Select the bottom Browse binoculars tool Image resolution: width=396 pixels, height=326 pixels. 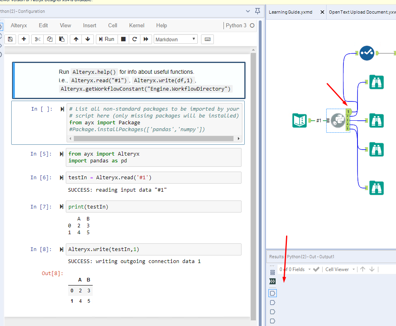(376, 188)
